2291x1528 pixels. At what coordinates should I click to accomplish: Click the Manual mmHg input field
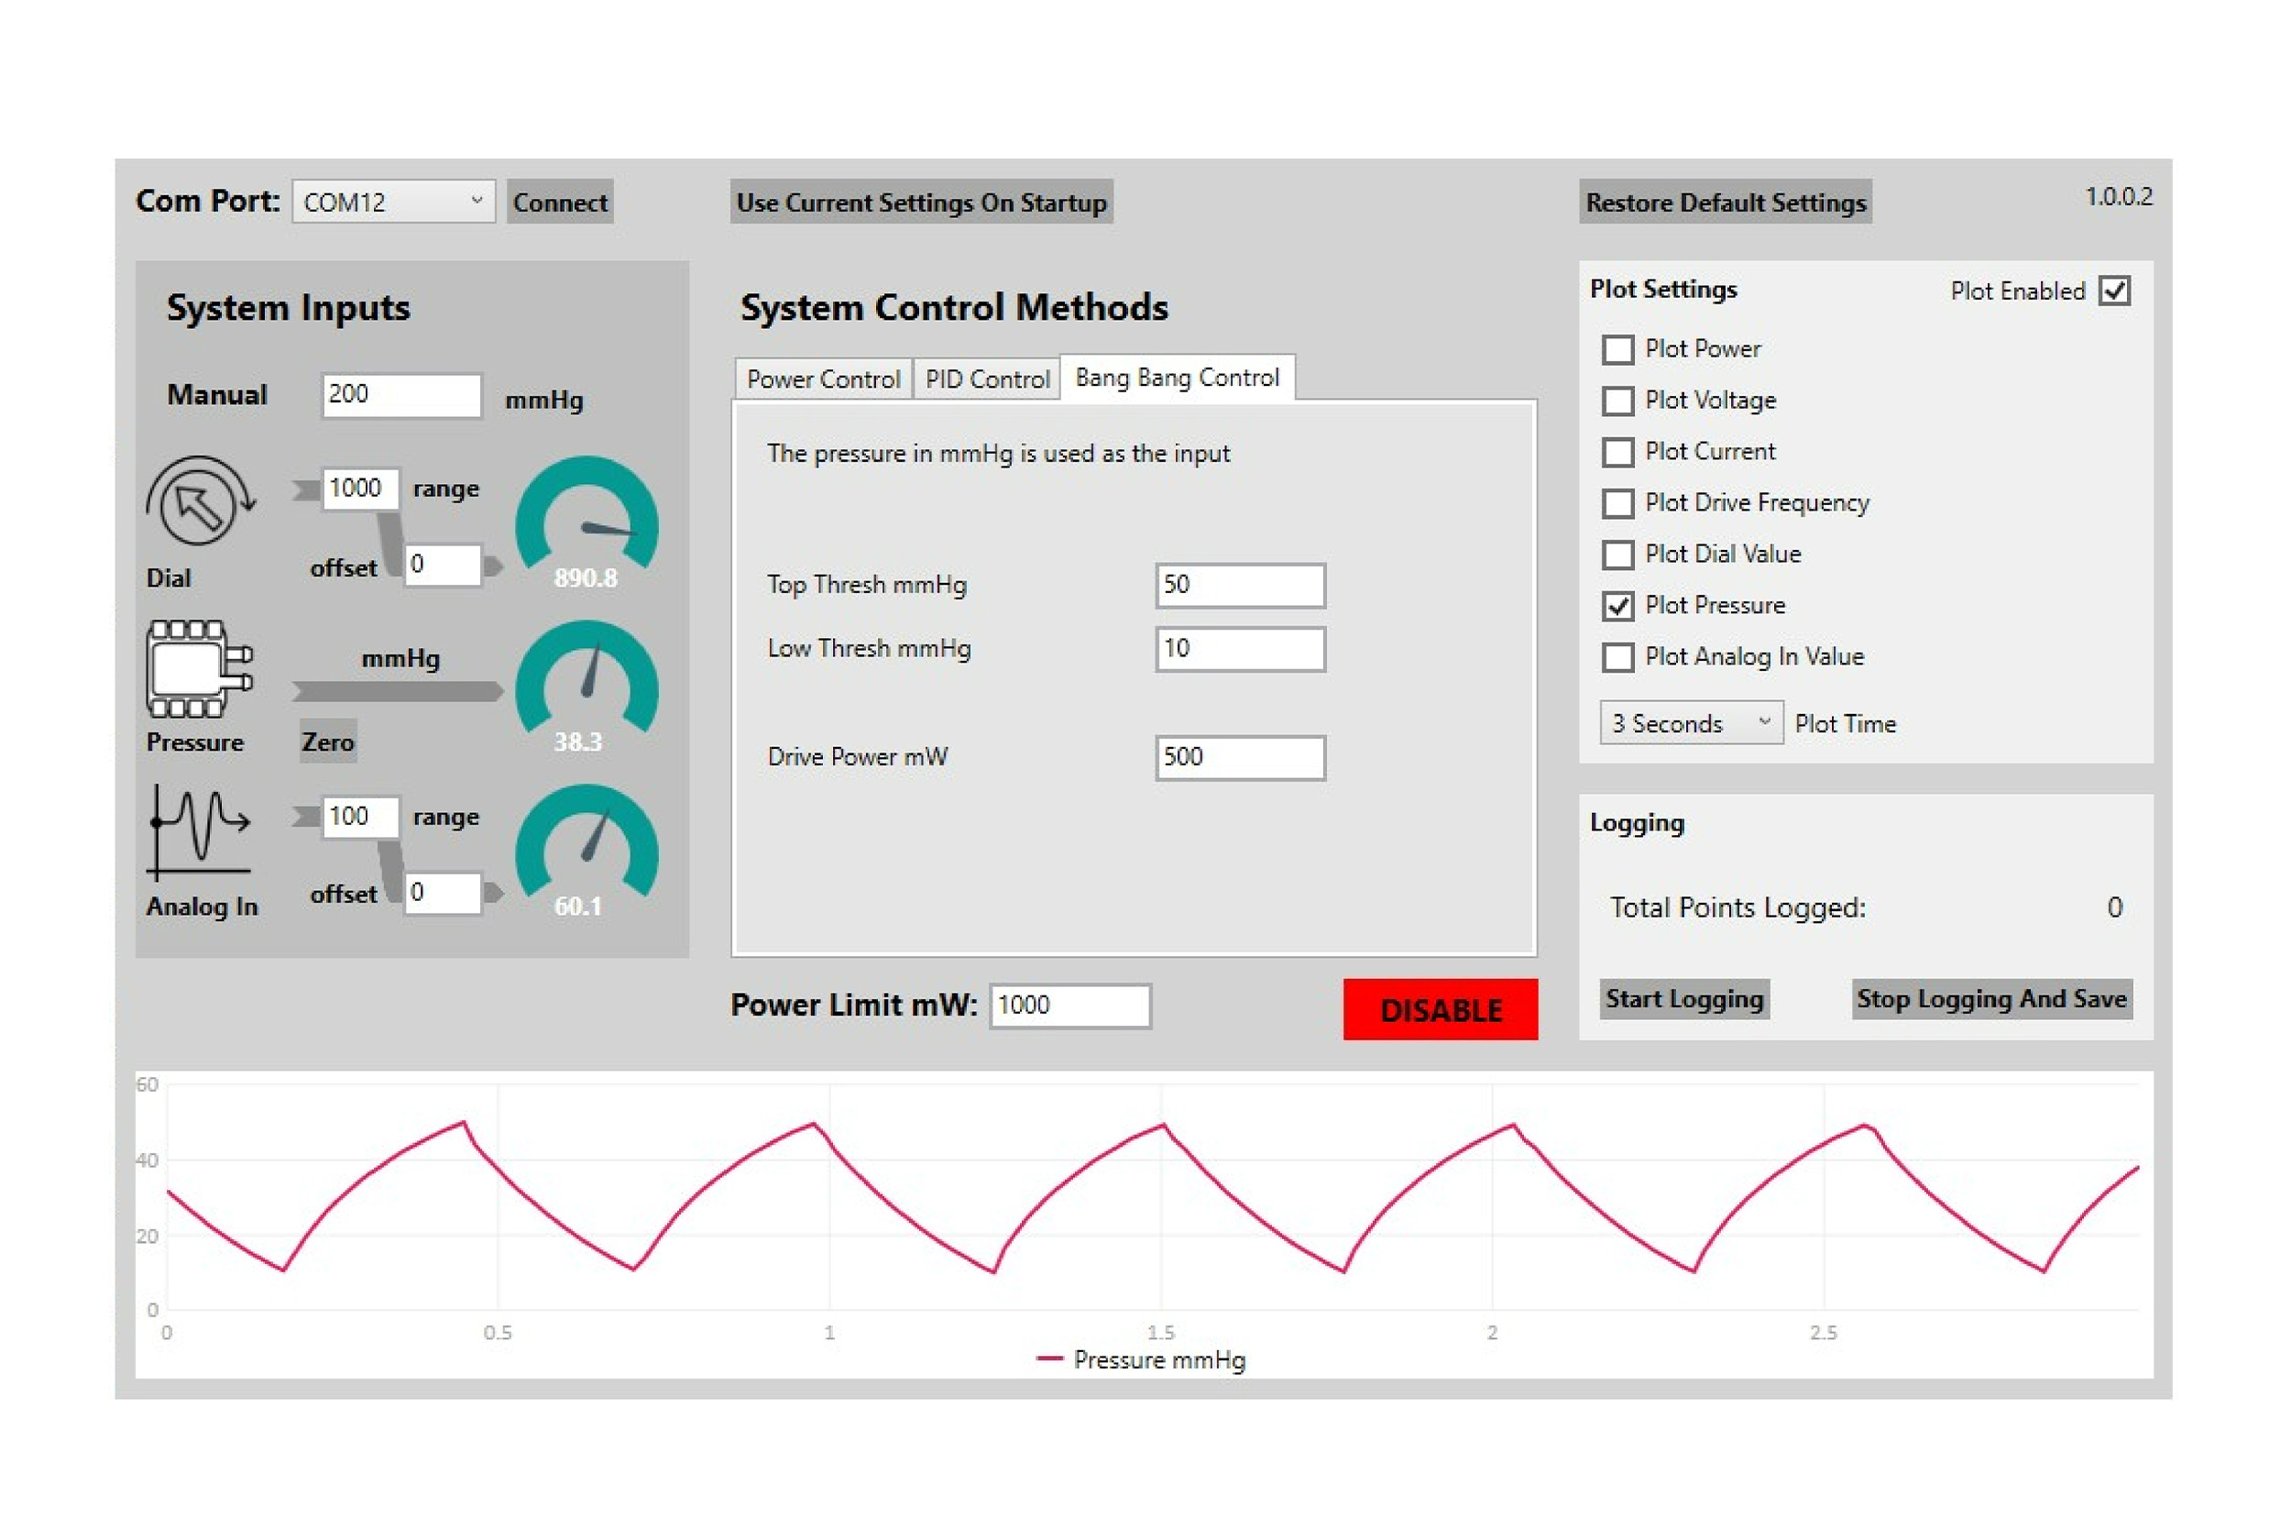pyautogui.click(x=401, y=396)
